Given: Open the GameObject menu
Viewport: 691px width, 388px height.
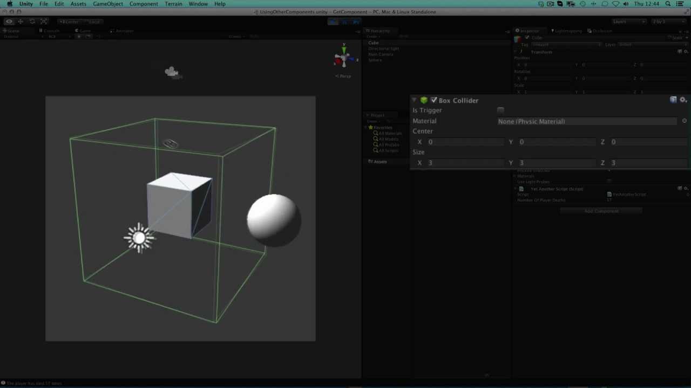Looking at the screenshot, I should [107, 4].
